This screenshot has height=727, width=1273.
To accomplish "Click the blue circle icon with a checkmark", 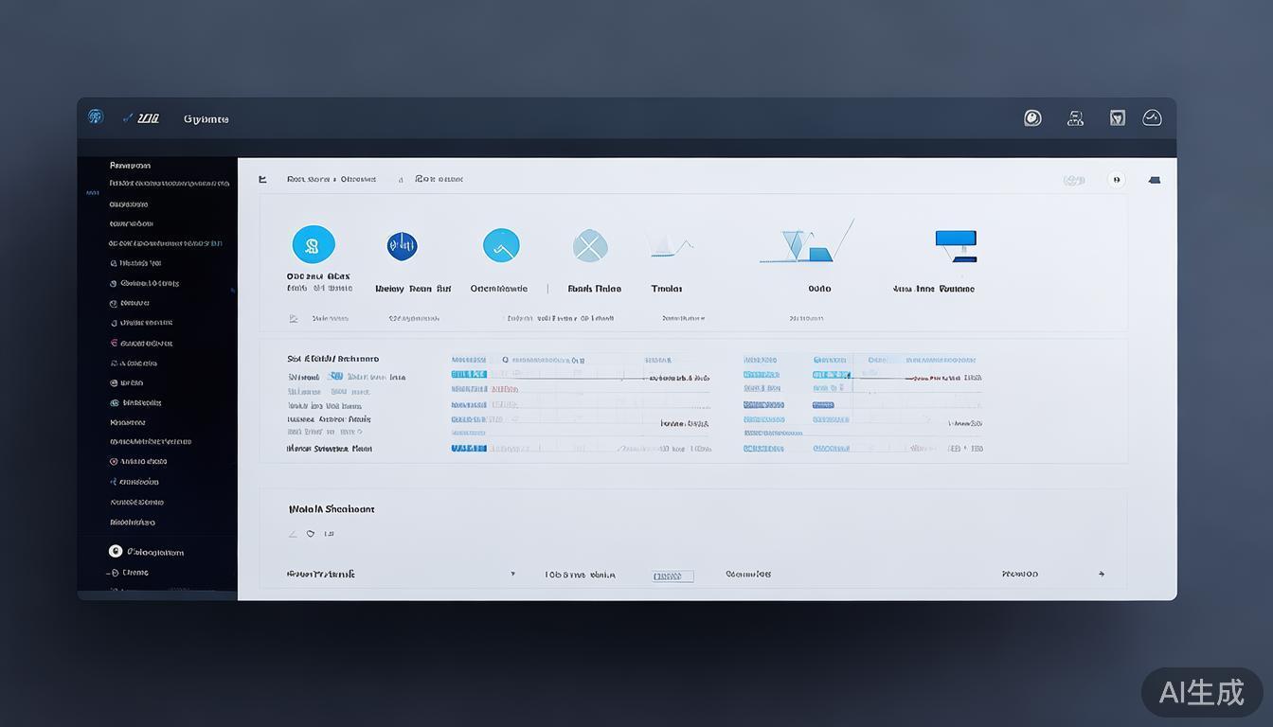I will [501, 246].
